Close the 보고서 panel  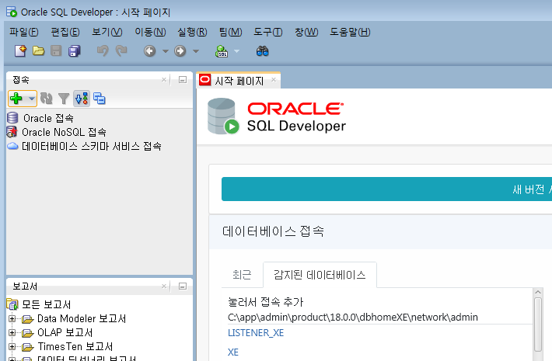164,286
